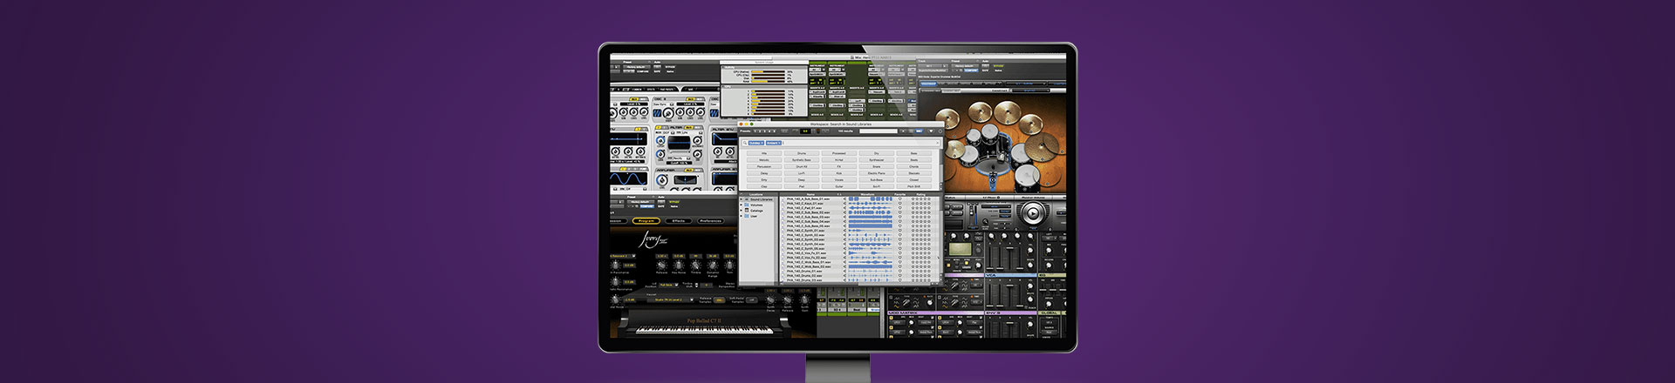Click the waveform of PHA_140_C_Sub_Bass_04.wav

click(x=870, y=221)
